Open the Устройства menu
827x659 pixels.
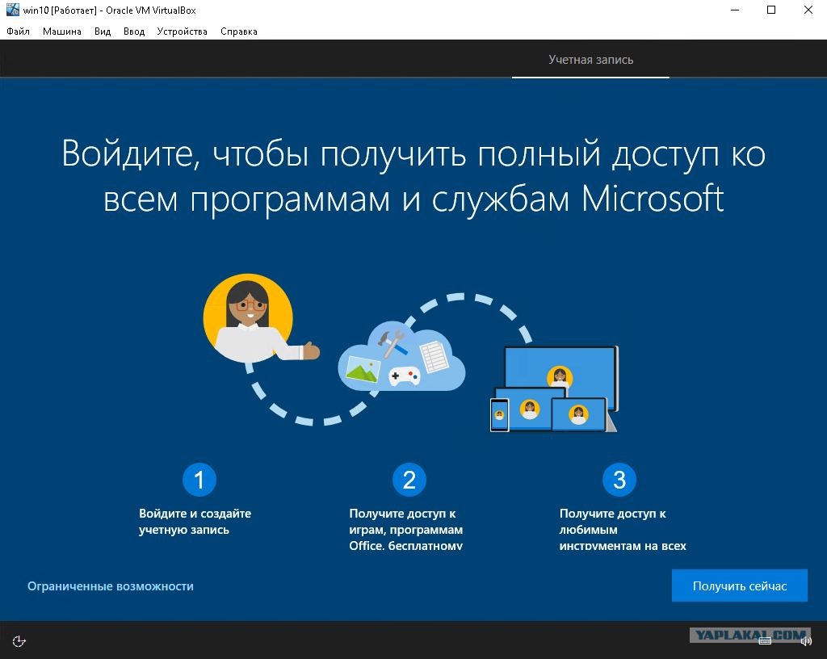pos(182,31)
